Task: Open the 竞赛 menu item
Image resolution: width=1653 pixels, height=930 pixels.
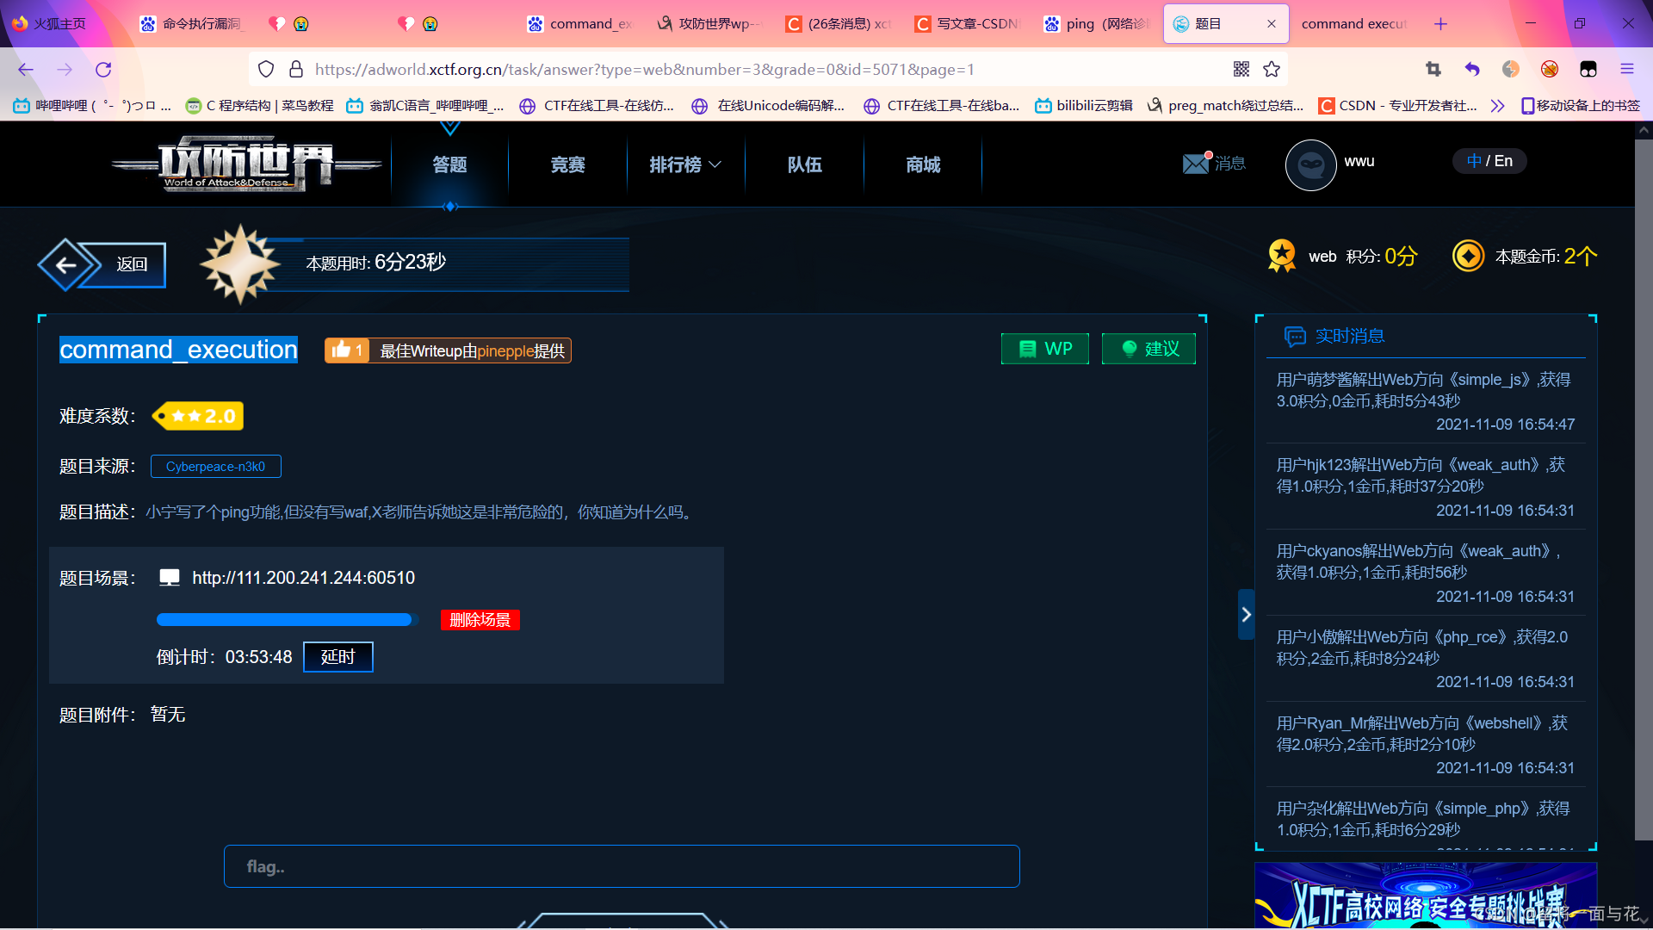Action: point(566,164)
